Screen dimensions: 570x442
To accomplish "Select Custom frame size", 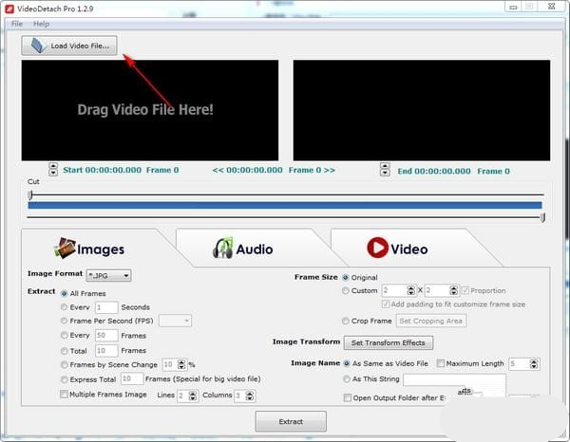I will point(346,290).
